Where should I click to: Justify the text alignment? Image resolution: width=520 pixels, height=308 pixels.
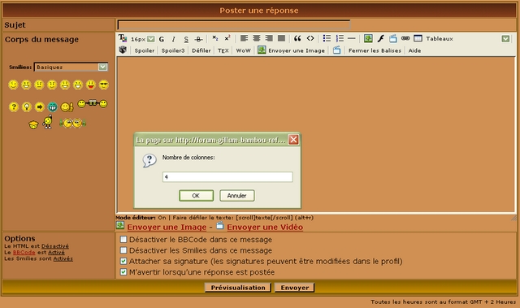pos(282,38)
